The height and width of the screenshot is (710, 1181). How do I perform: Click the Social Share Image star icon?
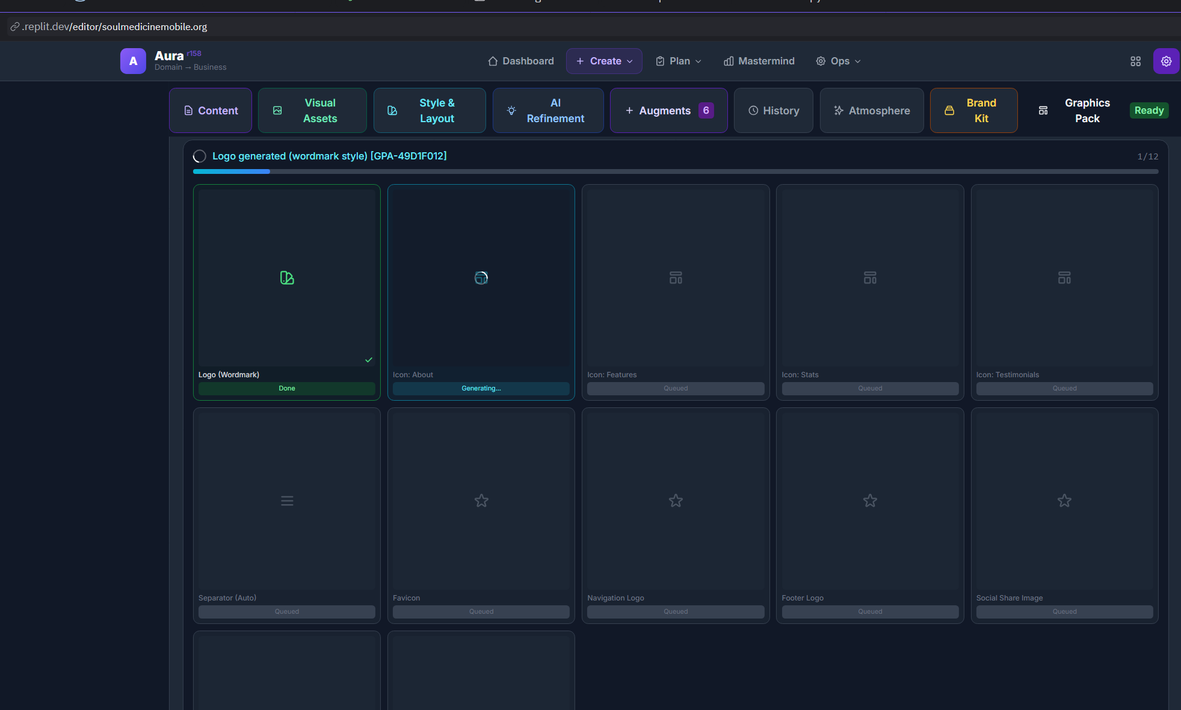1064,501
